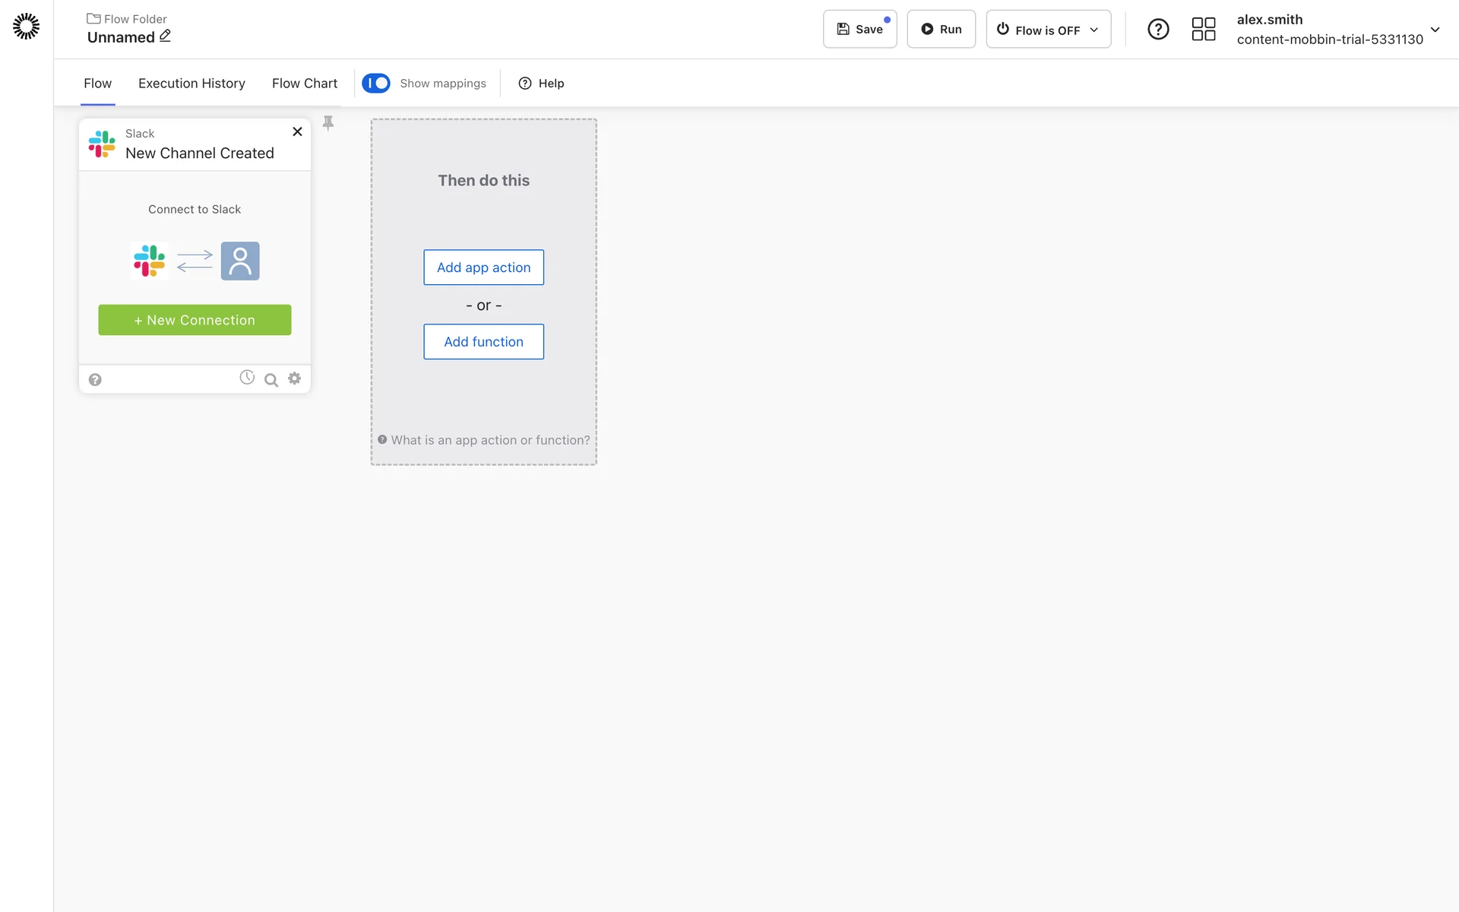Open the Flow Chart tab
The width and height of the screenshot is (1459, 912).
(305, 84)
